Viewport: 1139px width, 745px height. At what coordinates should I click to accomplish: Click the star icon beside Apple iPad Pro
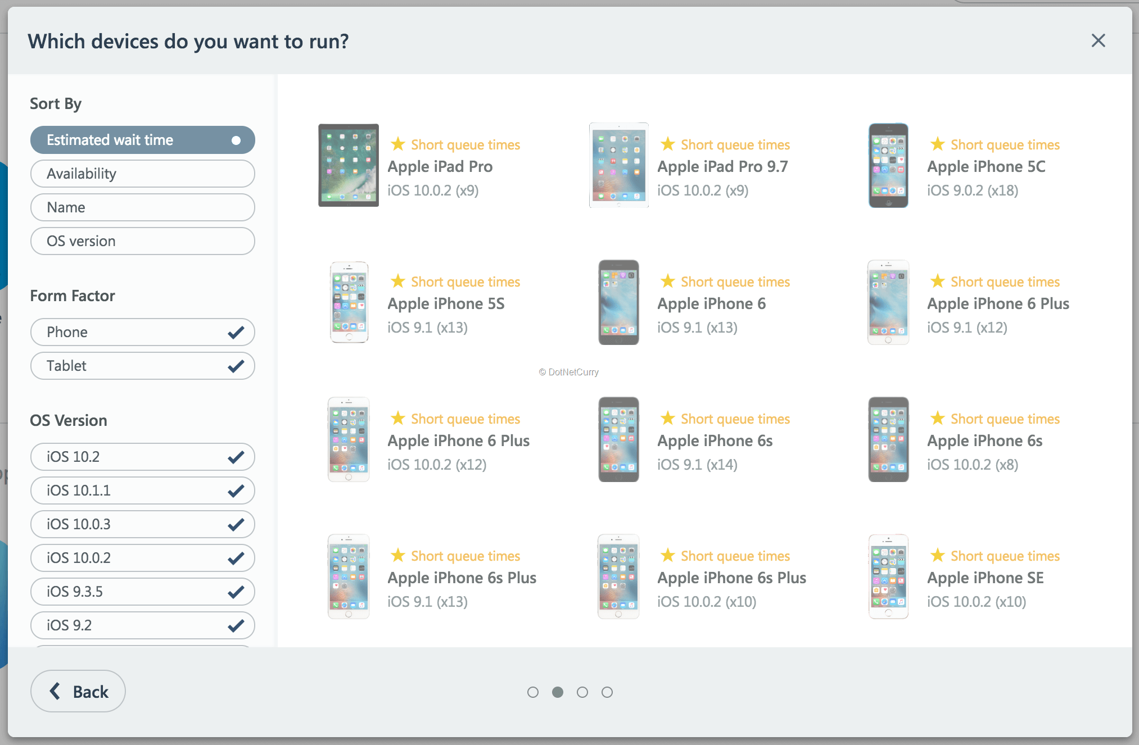click(x=398, y=144)
